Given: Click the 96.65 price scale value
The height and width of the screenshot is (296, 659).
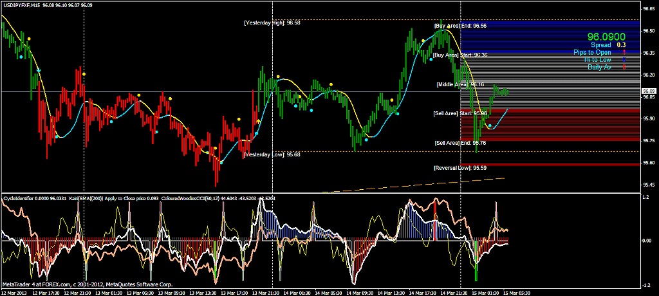Looking at the screenshot, I should point(649,9).
